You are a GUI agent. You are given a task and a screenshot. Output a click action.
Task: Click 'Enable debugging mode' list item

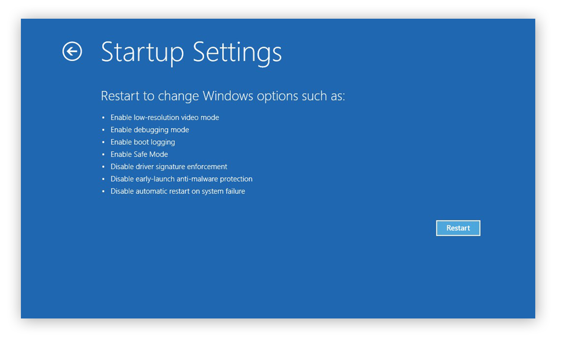[x=150, y=130]
